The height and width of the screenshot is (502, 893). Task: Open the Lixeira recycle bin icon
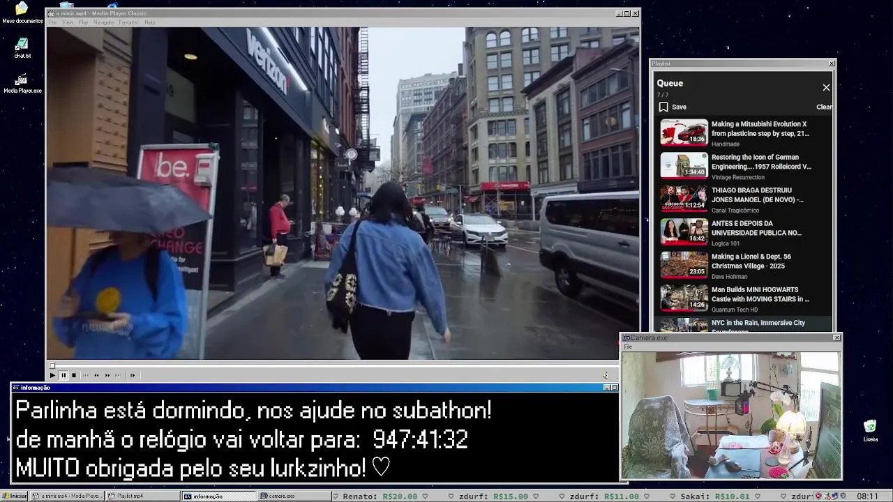tap(871, 431)
